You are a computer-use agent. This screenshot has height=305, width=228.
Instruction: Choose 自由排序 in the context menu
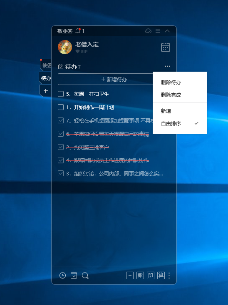click(x=180, y=123)
